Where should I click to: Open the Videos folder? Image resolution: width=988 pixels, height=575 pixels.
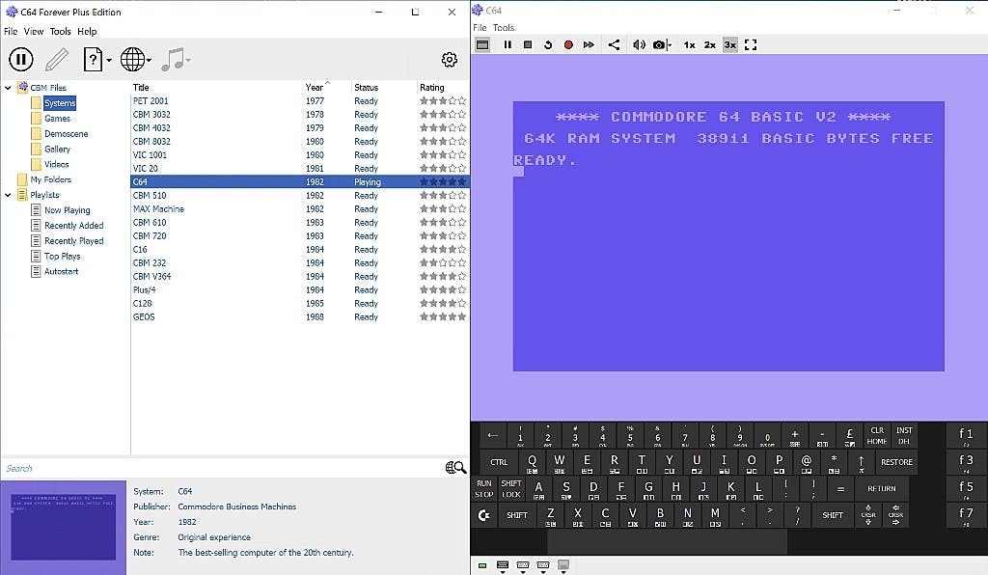tap(57, 164)
